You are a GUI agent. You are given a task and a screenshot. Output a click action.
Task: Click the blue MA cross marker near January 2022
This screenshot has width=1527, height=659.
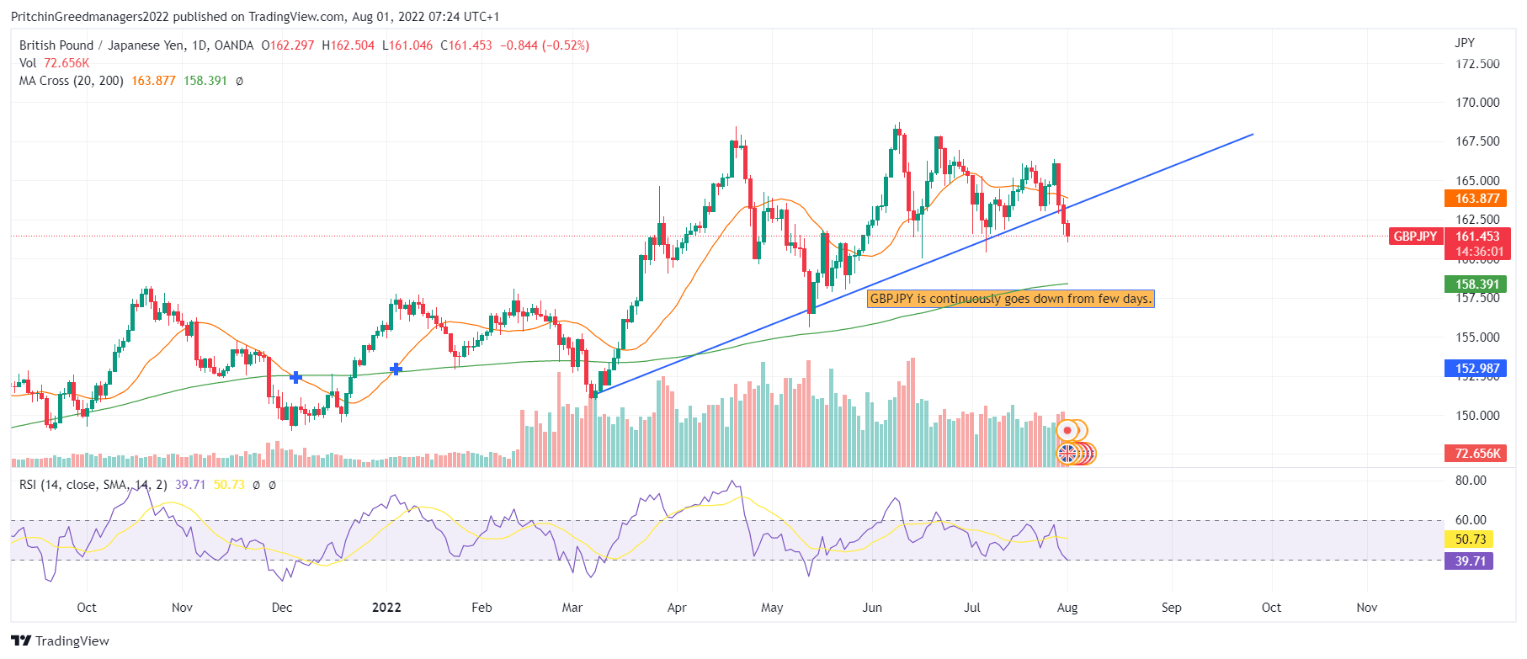tap(396, 369)
